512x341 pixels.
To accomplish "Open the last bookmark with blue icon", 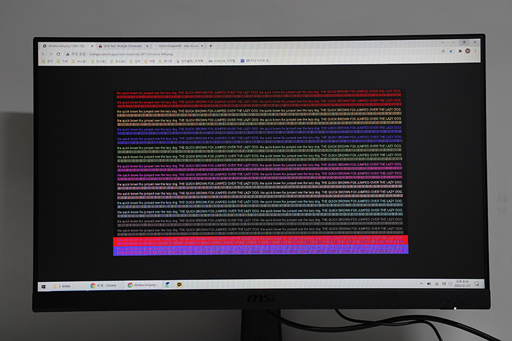I will [x=255, y=61].
